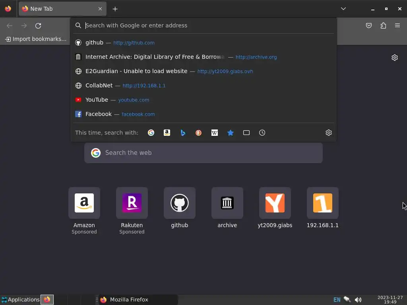Viewport: 407px width, 305px height.
Task: Open a new tab with the plus button
Action: 115,9
